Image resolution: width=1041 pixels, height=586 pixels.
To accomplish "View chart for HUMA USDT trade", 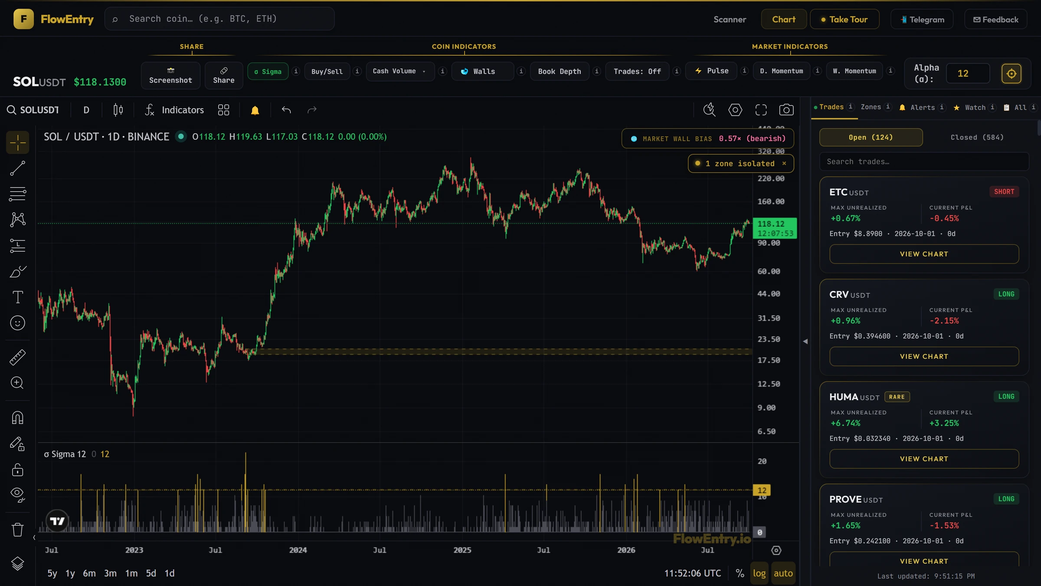I will [924, 459].
